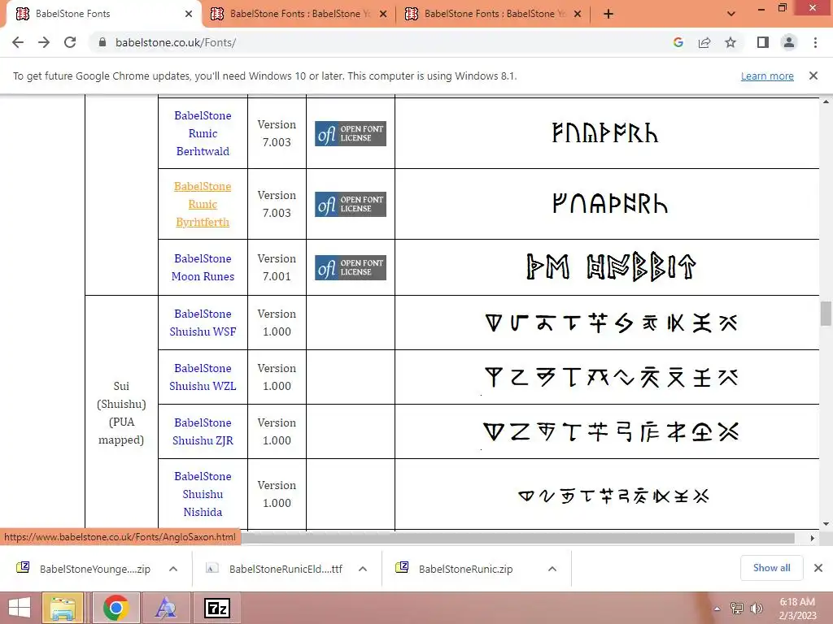
Task: Click the scrollbar down arrow
Action: pos(826,524)
